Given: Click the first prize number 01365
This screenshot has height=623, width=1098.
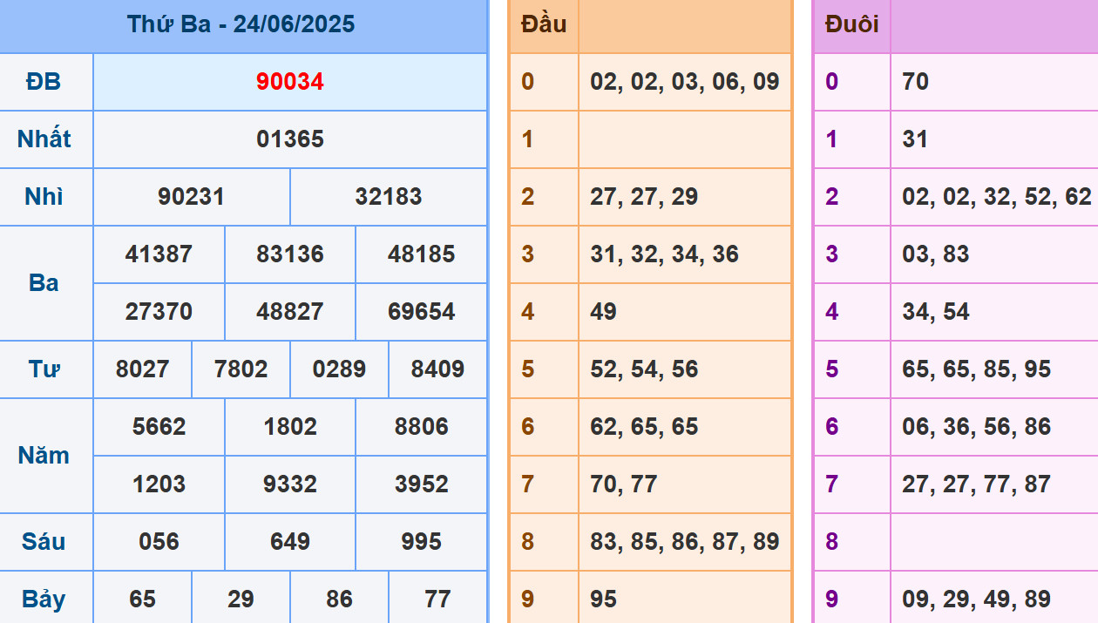Looking at the screenshot, I should pos(290,139).
